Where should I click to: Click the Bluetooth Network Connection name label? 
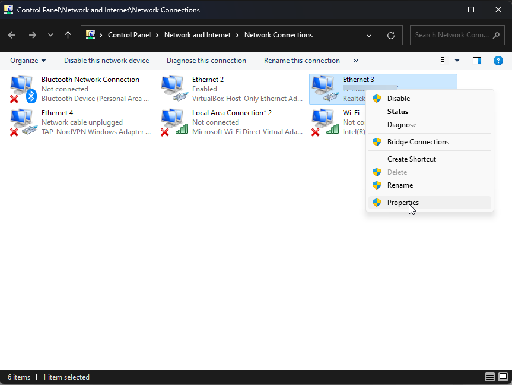point(90,80)
